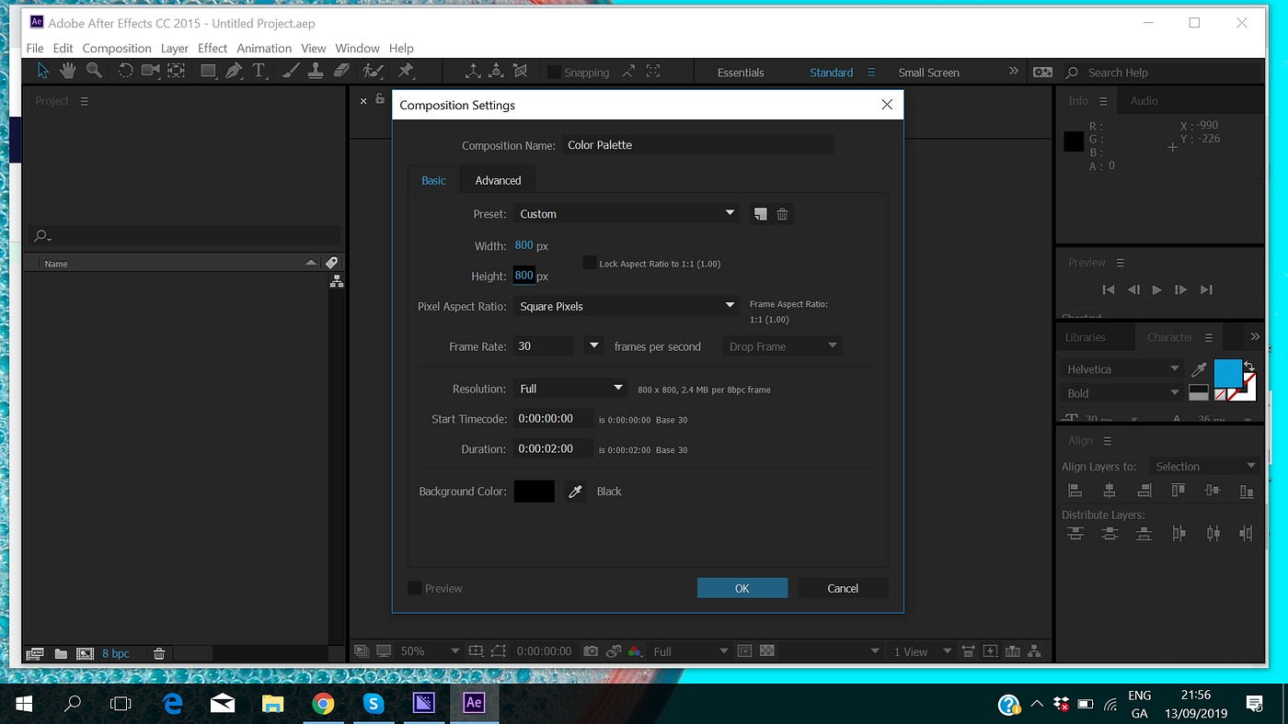Image resolution: width=1288 pixels, height=724 pixels.
Task: Select the Puppet Pin tool
Action: tap(408, 71)
